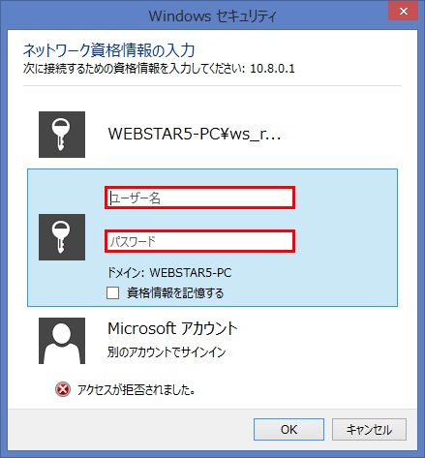This screenshot has height=458, width=425.
Task: Choose the Microsoft アカウント option title
Action: coord(172,328)
